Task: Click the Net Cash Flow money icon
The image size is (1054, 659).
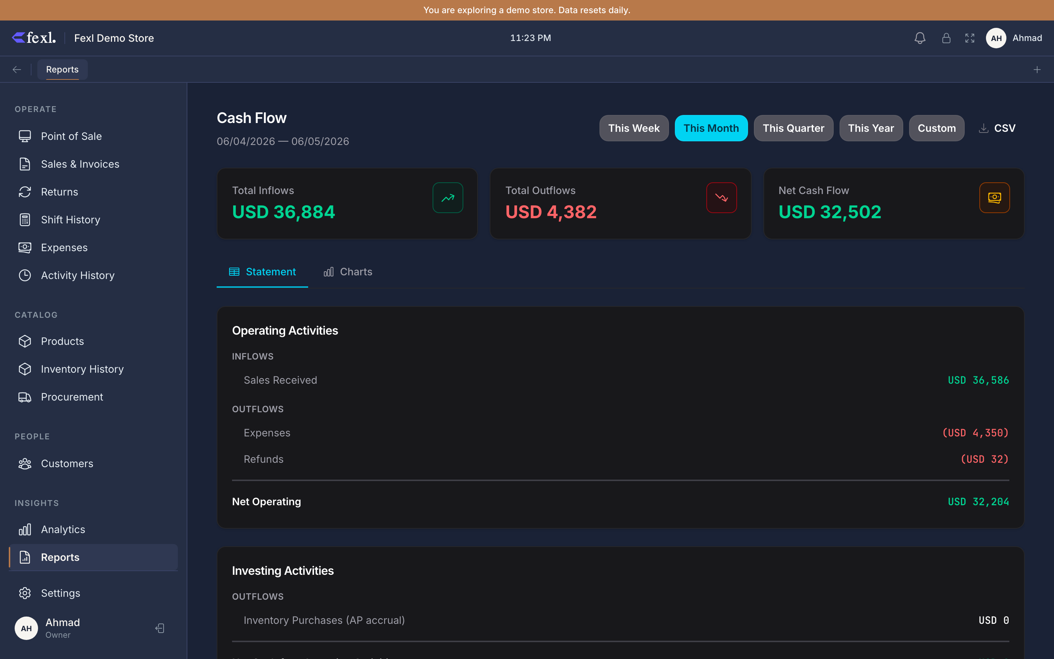Action: (994, 198)
